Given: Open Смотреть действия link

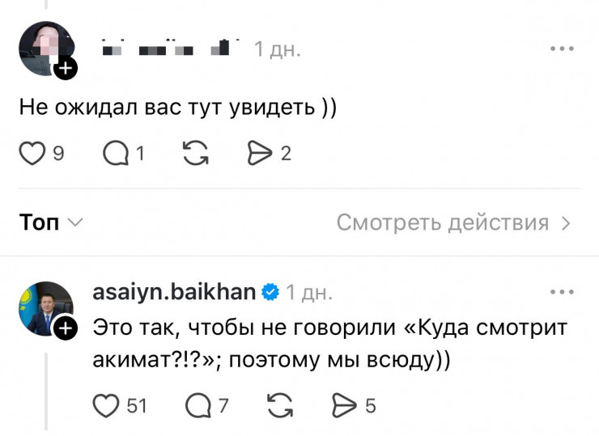Looking at the screenshot, I should pyautogui.click(x=453, y=222).
